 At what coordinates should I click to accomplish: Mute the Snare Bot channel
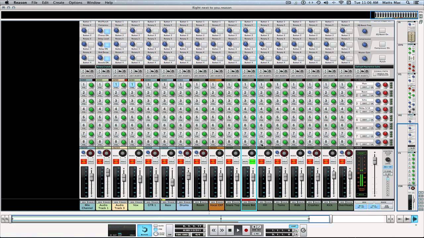245,161
